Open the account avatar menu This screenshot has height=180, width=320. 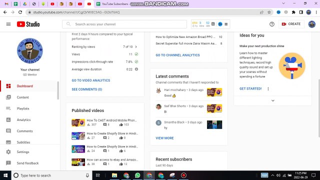point(311,24)
